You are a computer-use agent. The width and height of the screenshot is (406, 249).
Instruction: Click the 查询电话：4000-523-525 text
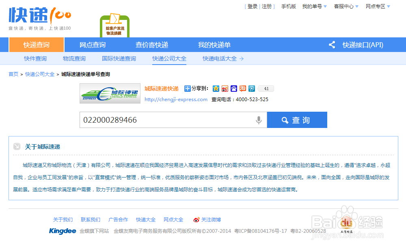240,100
